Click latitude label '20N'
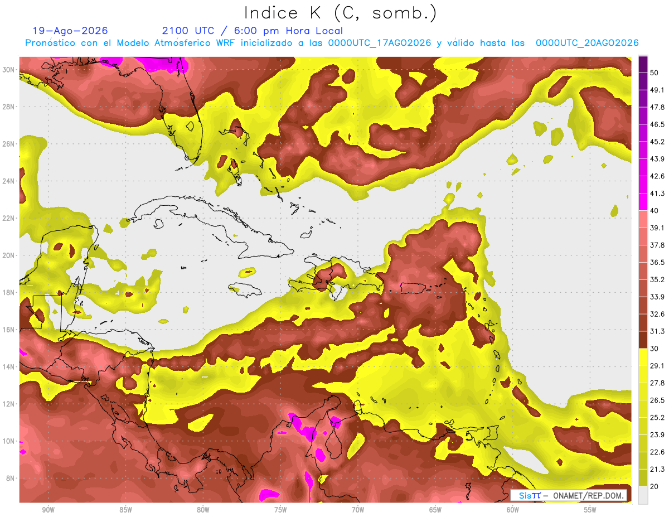This screenshot has width=669, height=517. pyautogui.click(x=9, y=255)
